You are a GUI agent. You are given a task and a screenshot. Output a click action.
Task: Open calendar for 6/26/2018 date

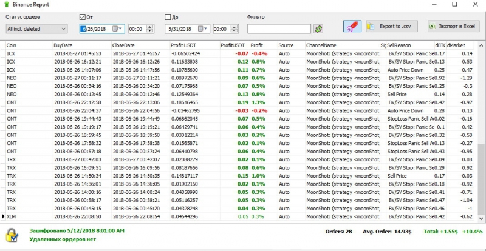coord(118,28)
